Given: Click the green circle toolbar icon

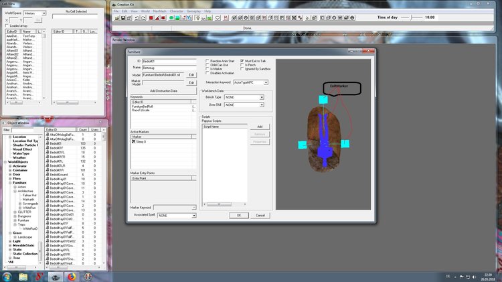Looking at the screenshot, I should click(171, 18).
